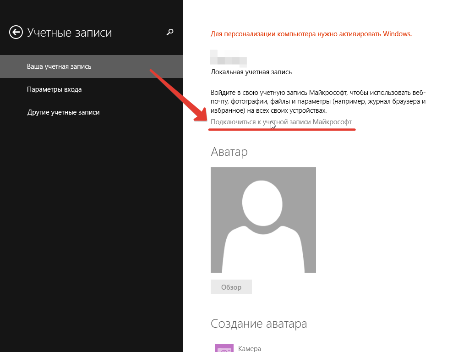Open Другие учетные записи section

pyautogui.click(x=63, y=112)
